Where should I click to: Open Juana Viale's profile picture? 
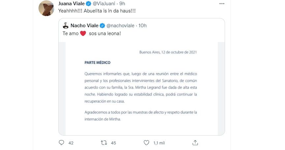(47, 8)
